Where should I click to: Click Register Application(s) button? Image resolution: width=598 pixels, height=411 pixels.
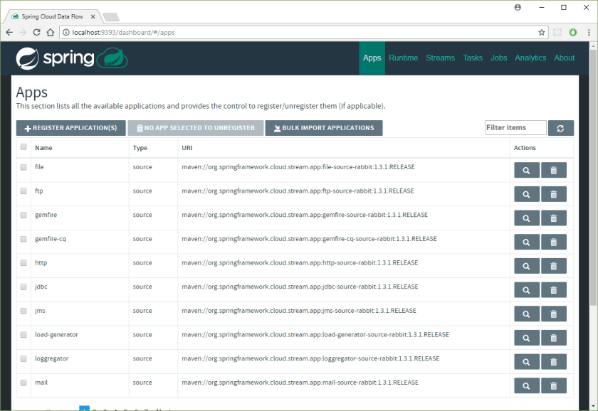click(x=70, y=128)
